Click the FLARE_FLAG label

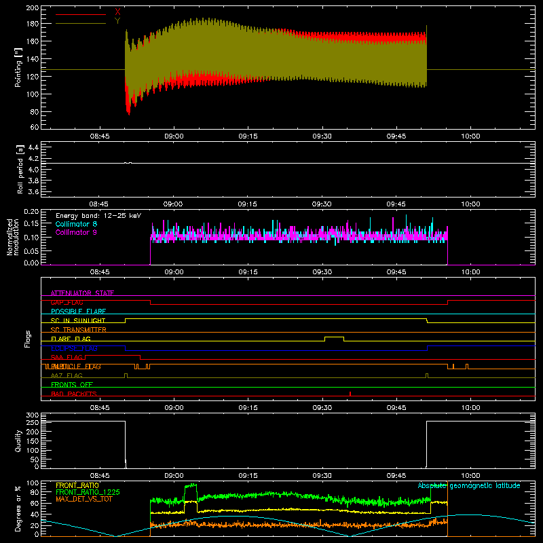(71, 339)
